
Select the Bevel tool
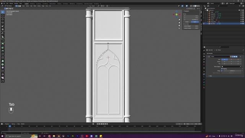(3, 51)
